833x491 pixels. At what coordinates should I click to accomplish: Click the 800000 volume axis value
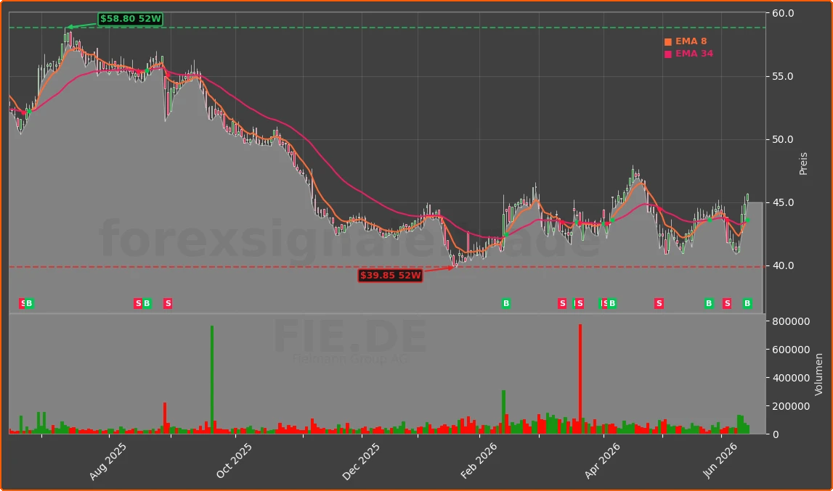click(791, 322)
